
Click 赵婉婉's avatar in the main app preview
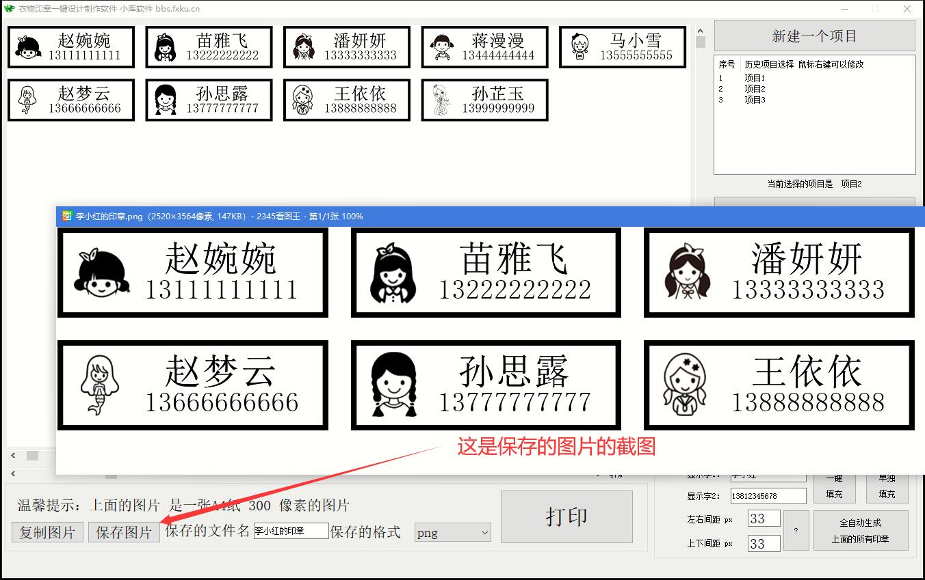[x=28, y=48]
